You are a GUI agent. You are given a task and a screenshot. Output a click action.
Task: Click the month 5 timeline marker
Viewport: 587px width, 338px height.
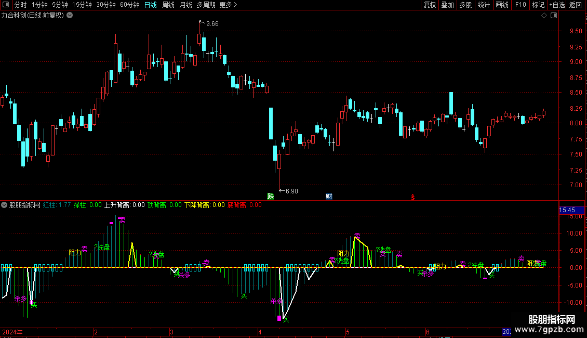pos(348,332)
